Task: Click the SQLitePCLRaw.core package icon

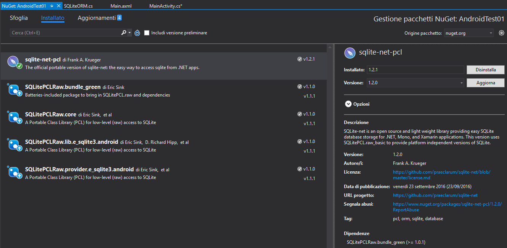Action: pos(14,118)
